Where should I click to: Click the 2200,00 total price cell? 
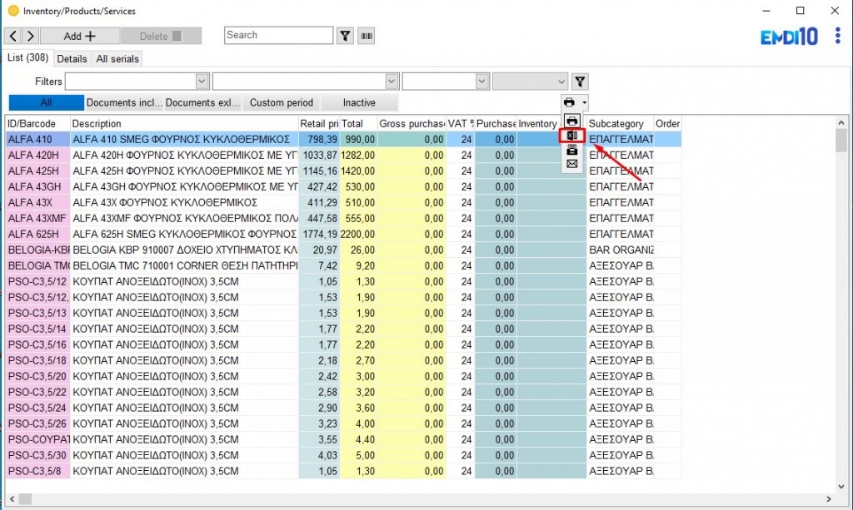(x=358, y=234)
